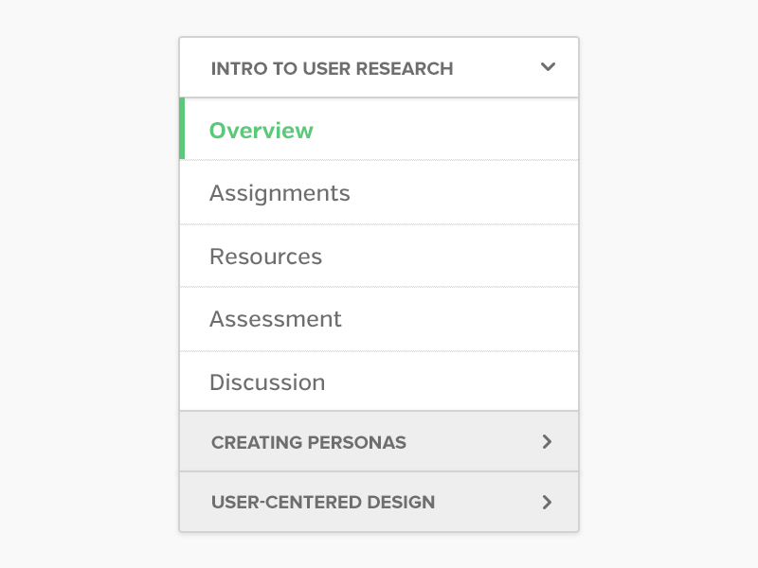Click the Intro to User Research header

pyautogui.click(x=334, y=67)
